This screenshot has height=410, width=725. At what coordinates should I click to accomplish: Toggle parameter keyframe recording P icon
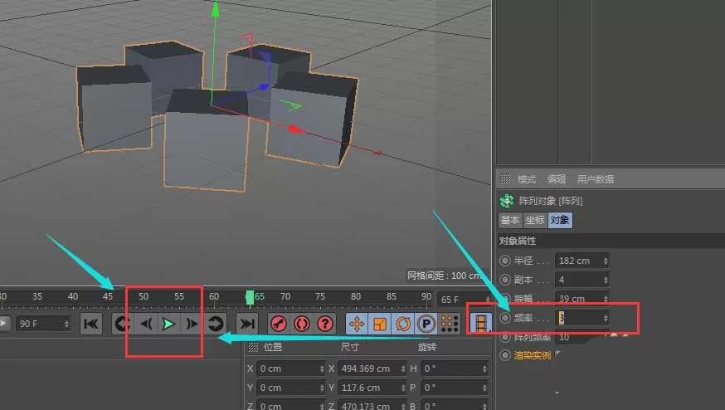(x=426, y=324)
